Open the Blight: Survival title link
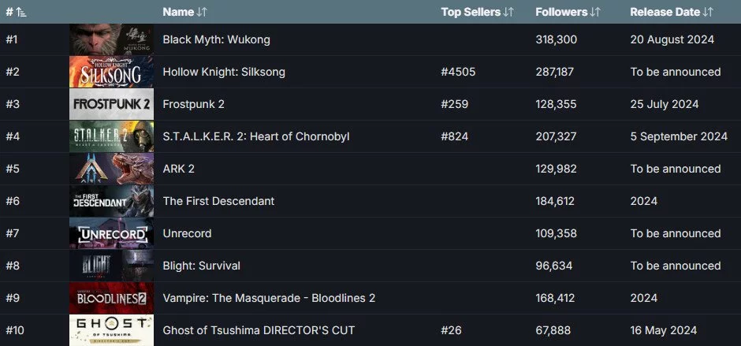Screen dimensions: 741x346 point(201,266)
